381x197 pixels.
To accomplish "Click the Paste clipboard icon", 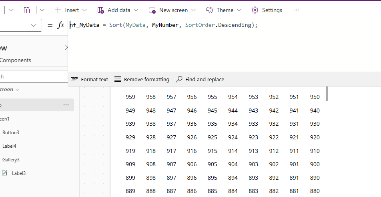I will pyautogui.click(x=27, y=10).
